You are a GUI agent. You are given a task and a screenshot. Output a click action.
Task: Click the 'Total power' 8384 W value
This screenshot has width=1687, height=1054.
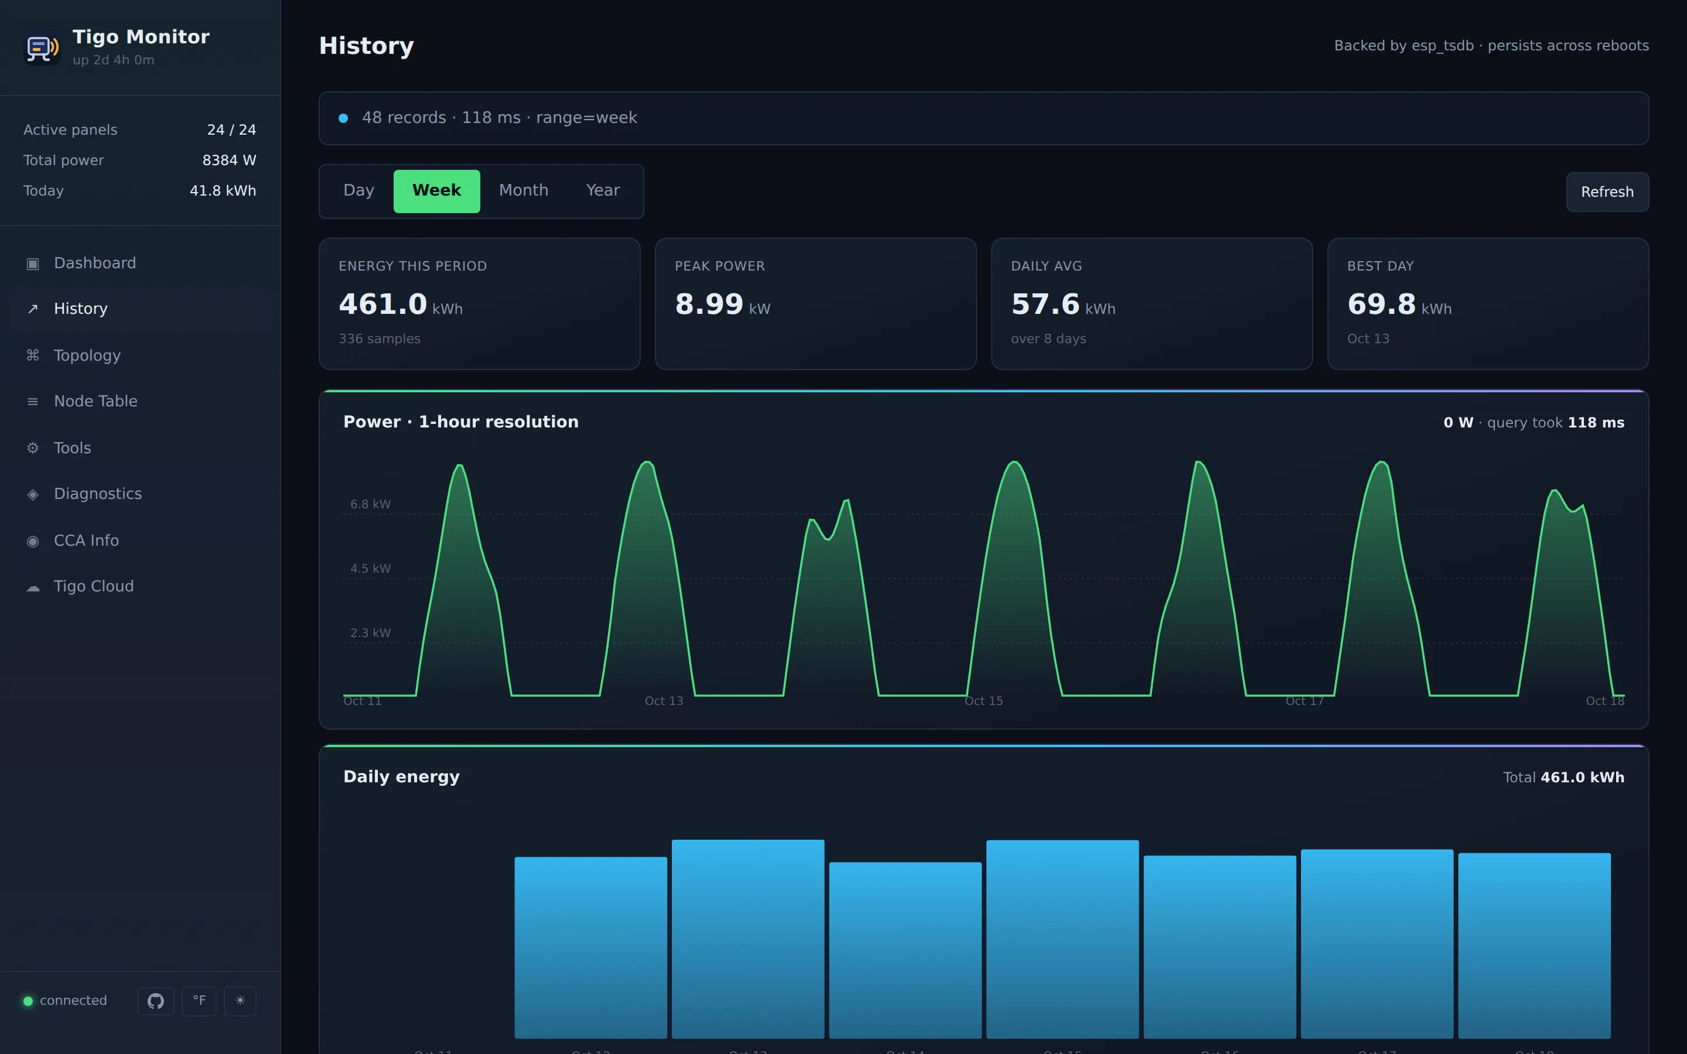(x=230, y=160)
